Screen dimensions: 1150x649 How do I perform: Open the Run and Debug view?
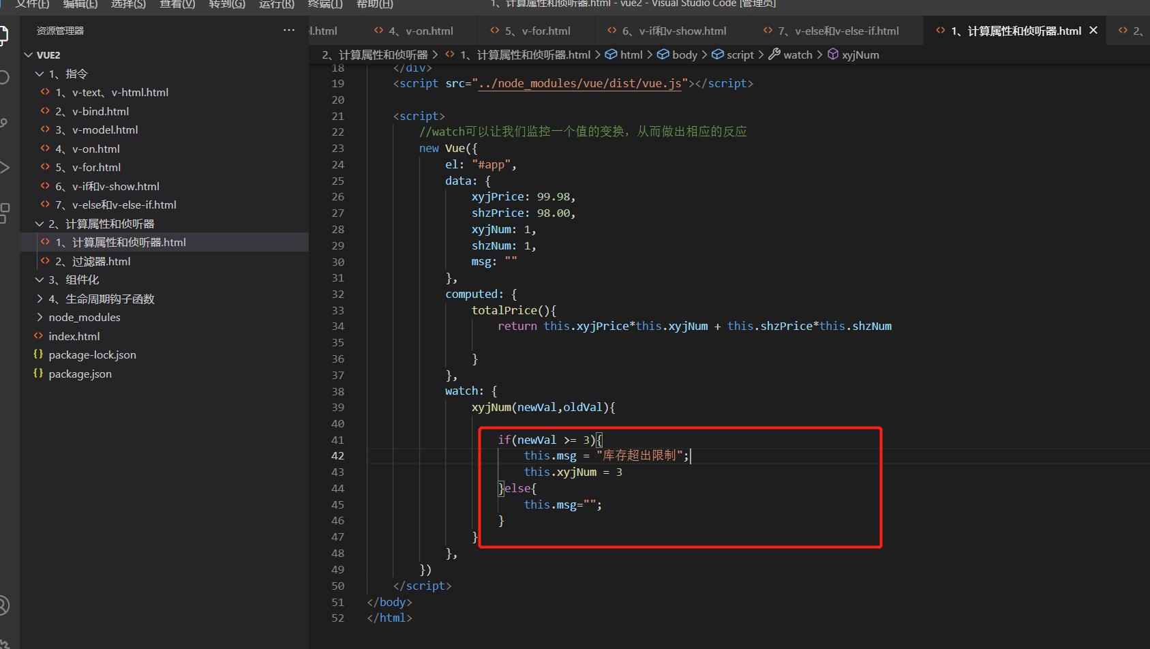pos(4,167)
